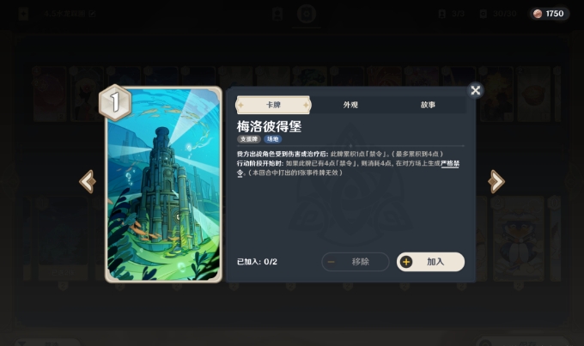Click the back icon at top left
The width and height of the screenshot is (584, 346).
[23, 14]
